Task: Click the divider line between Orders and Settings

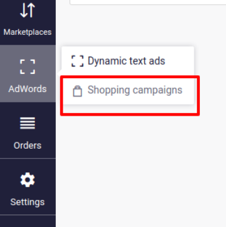Action: 28,158
